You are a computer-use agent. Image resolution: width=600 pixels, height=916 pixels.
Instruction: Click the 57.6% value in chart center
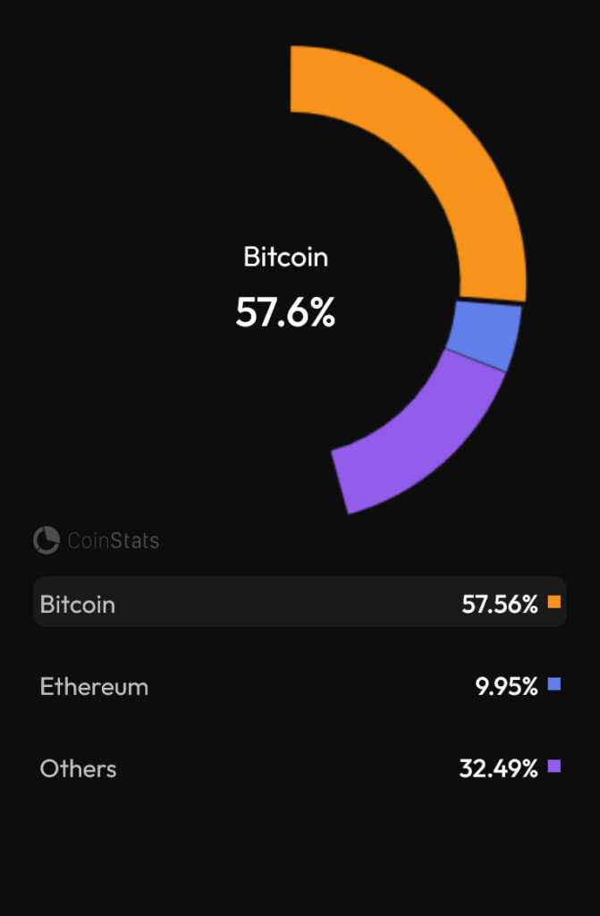(x=285, y=312)
